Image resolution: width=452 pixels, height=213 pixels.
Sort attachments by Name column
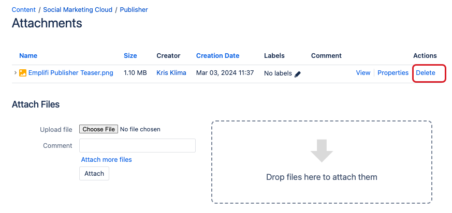click(28, 55)
